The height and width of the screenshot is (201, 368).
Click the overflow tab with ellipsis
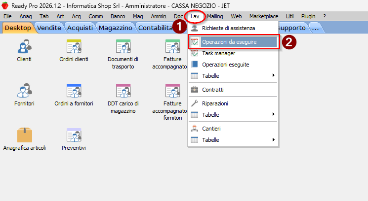pyautogui.click(x=316, y=28)
